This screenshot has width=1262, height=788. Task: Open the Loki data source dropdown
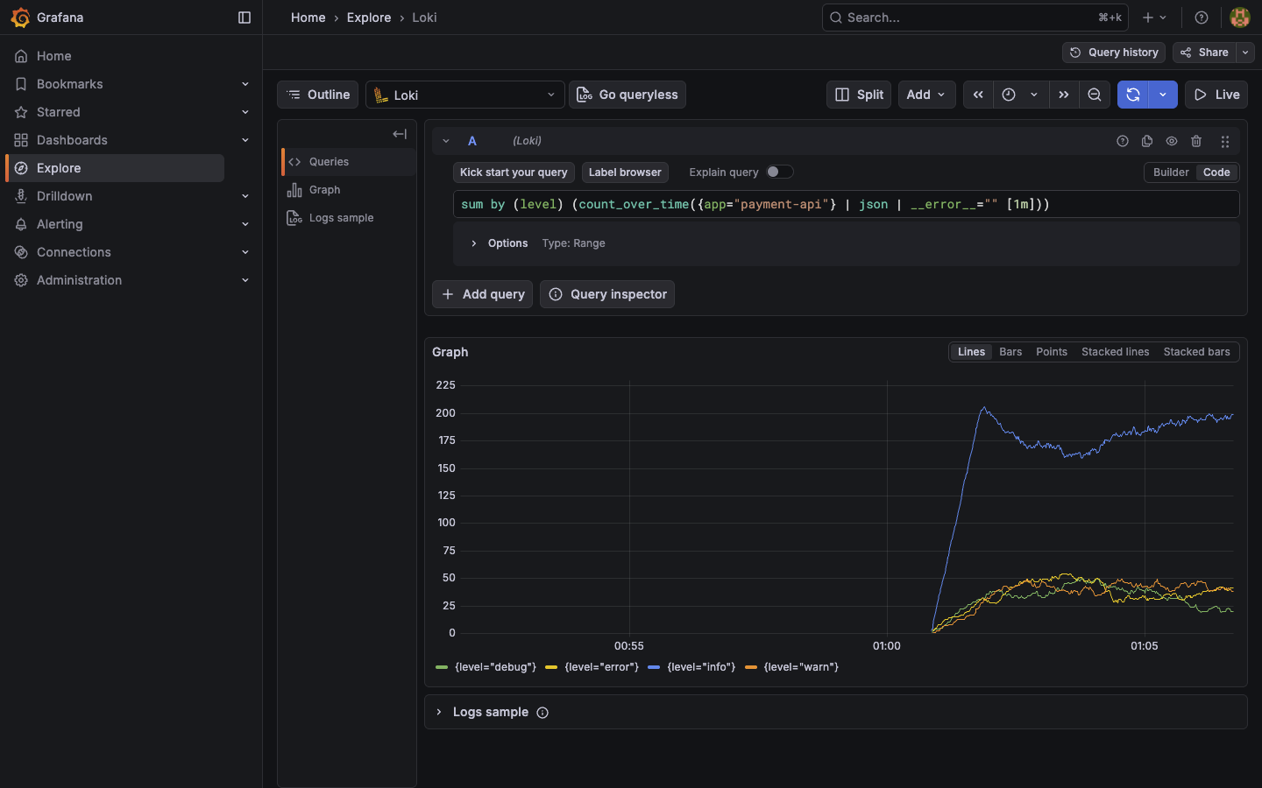pyautogui.click(x=465, y=95)
